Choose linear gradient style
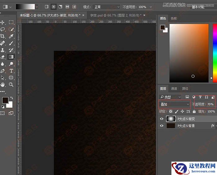 [x=46, y=7]
